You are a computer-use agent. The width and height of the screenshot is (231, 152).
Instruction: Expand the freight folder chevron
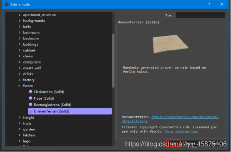tap(20, 118)
